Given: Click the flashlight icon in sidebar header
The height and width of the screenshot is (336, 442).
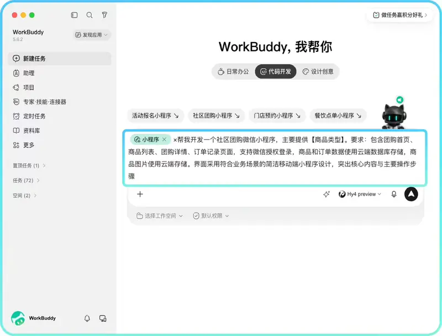Looking at the screenshot, I should pos(104,15).
